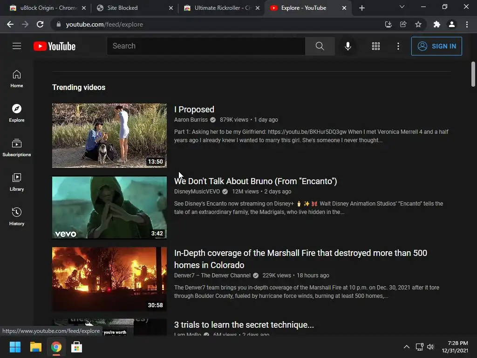Open the Chrome profile avatar icon
Image resolution: width=477 pixels, height=358 pixels.
pos(452,24)
